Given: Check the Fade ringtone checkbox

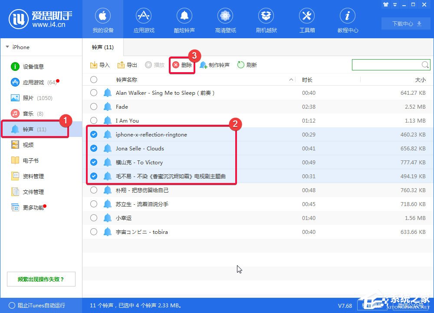Looking at the screenshot, I should click(94, 107).
